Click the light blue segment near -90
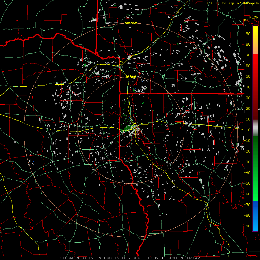Image resolution: width=260 pixels, height=260 pixels. point(255,226)
